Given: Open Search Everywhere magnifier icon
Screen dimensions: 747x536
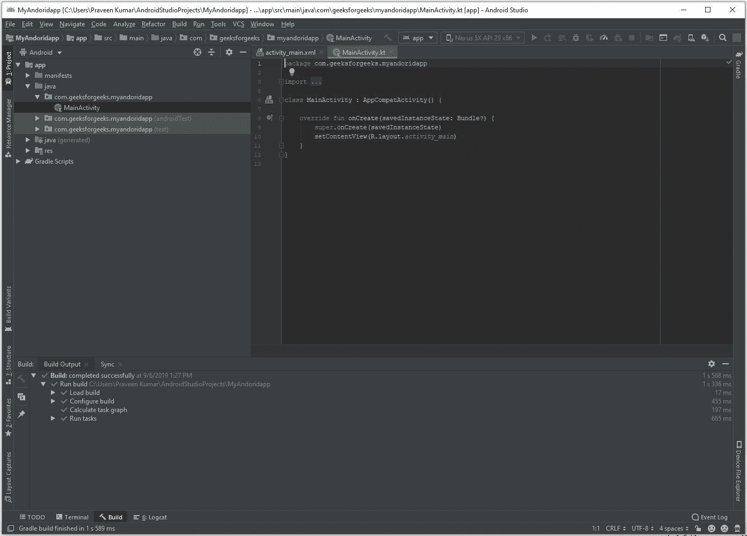Looking at the screenshot, I should point(722,38).
